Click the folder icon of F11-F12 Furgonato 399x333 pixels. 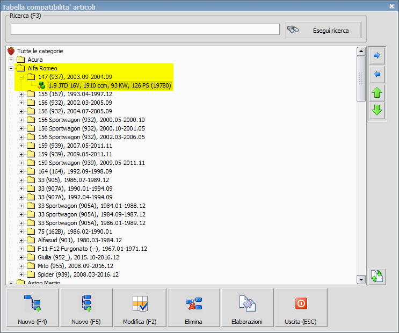[x=31, y=249]
